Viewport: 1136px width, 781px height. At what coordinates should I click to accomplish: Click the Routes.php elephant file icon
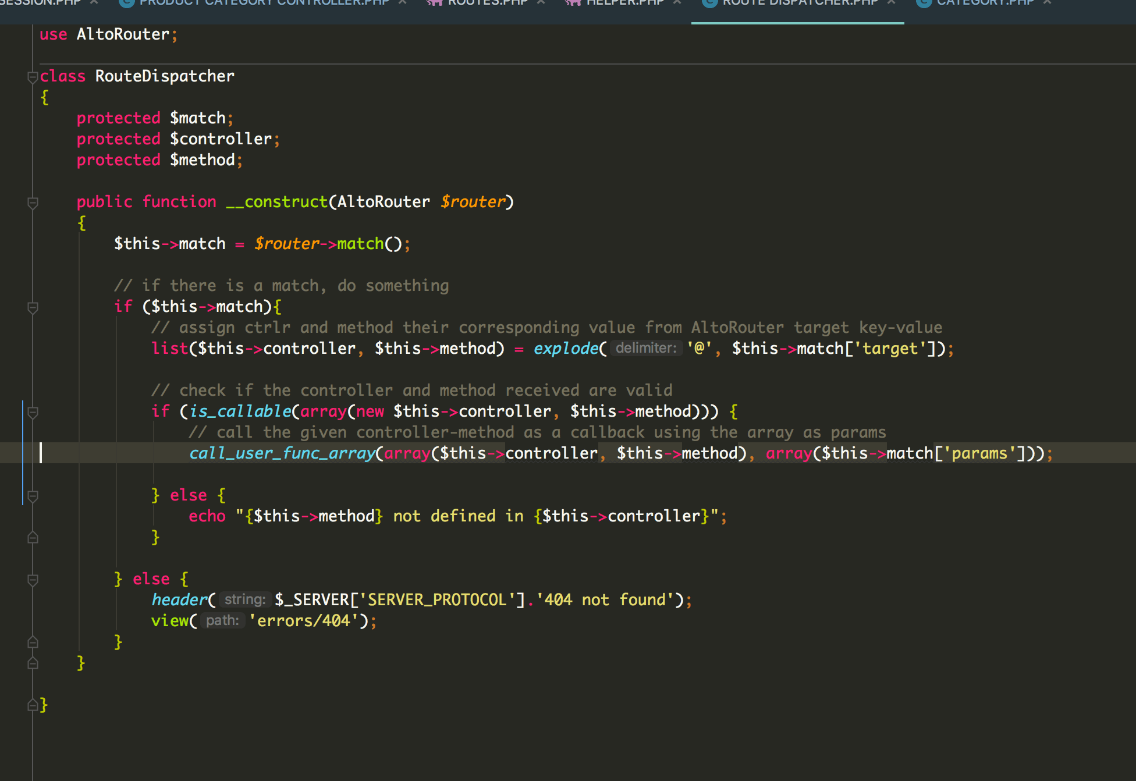434,2
